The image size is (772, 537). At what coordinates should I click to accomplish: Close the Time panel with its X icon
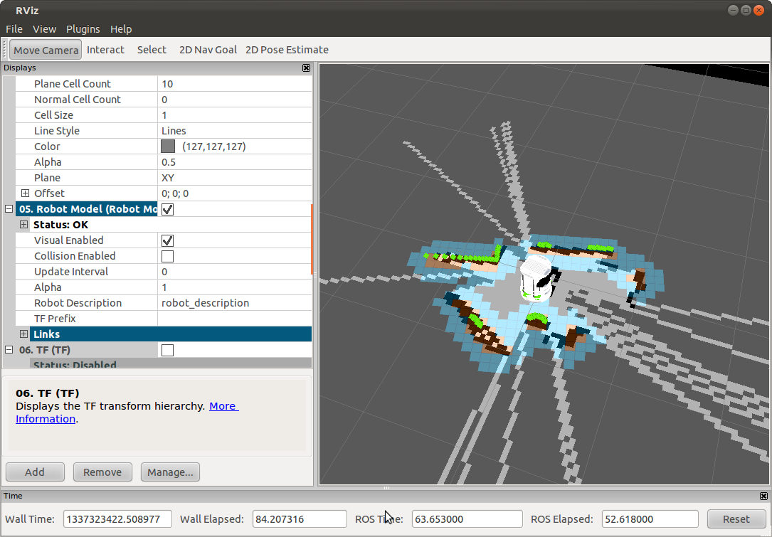tap(763, 496)
